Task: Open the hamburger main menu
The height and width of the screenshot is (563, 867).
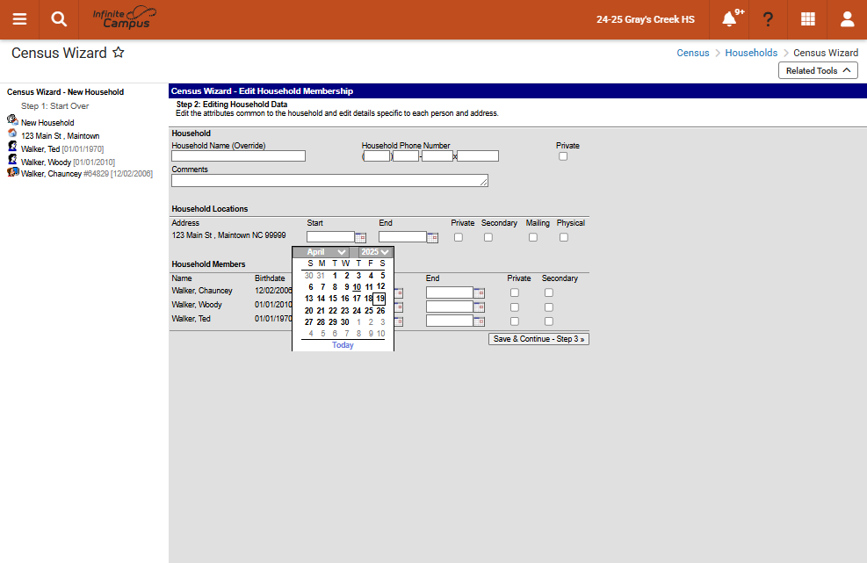Action: [19, 19]
